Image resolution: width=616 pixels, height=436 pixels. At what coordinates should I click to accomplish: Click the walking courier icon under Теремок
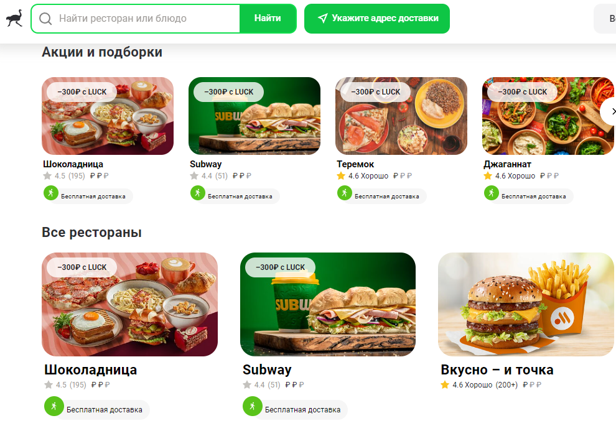click(345, 193)
